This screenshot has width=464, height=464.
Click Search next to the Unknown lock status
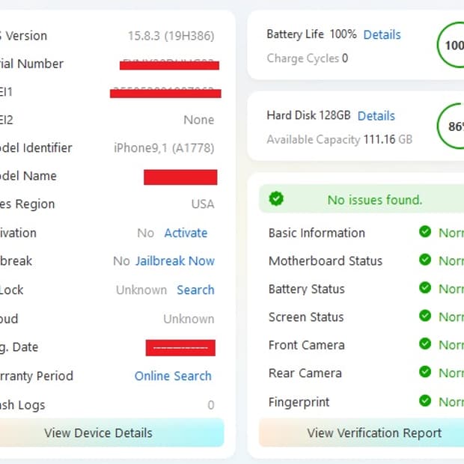tap(195, 290)
